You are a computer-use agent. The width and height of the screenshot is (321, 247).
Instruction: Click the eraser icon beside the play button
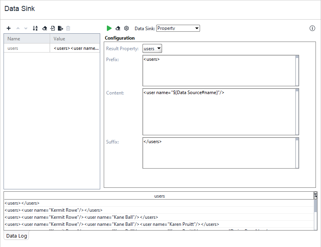(x=118, y=28)
